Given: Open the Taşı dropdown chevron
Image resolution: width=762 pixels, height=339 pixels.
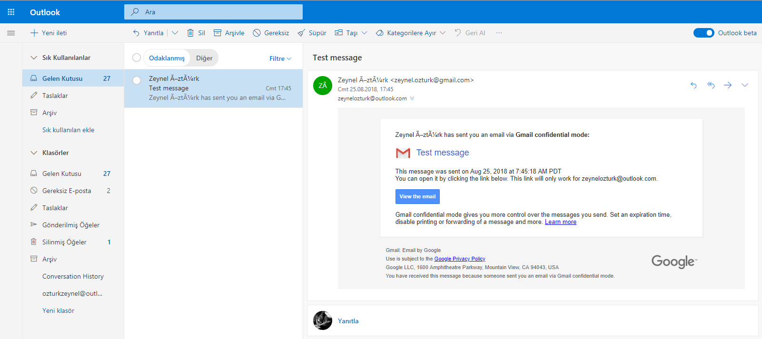Looking at the screenshot, I should click(x=364, y=33).
